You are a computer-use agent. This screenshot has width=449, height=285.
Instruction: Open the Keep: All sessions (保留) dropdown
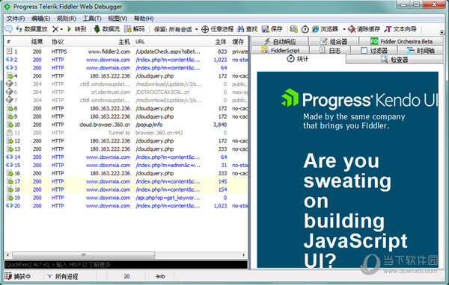[x=176, y=29]
